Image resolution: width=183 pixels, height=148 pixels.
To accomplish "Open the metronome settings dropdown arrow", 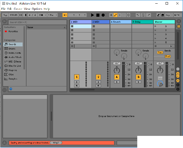I will pyautogui.click(x=46, y=15).
